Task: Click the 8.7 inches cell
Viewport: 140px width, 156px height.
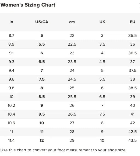Action: click(11, 36)
